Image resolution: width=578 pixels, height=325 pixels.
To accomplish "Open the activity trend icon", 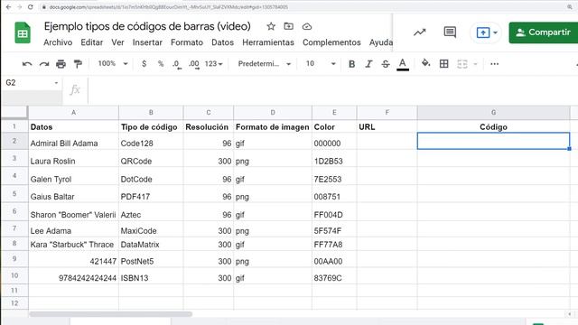I will point(419,32).
